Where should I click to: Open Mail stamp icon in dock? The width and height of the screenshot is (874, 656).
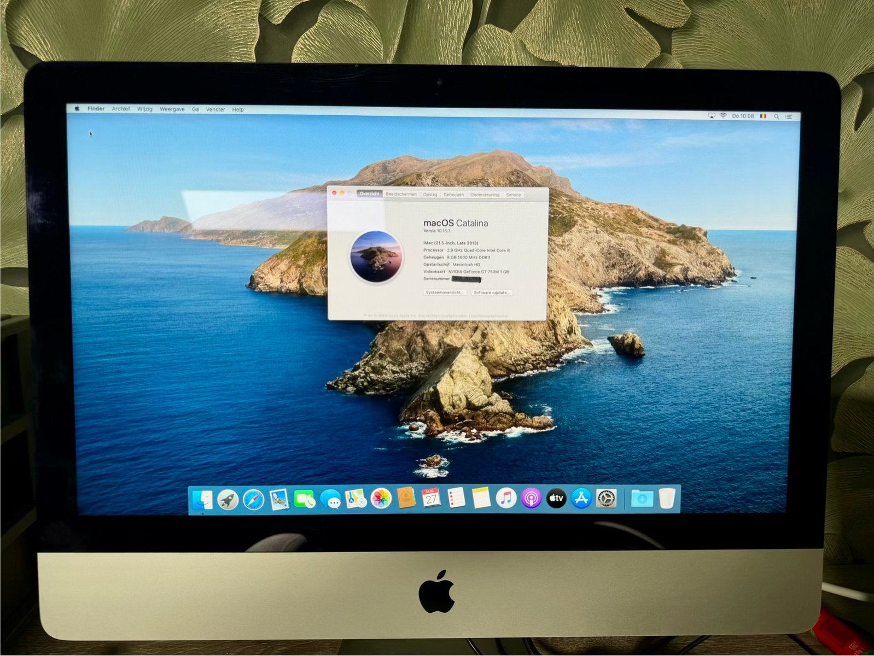click(279, 499)
